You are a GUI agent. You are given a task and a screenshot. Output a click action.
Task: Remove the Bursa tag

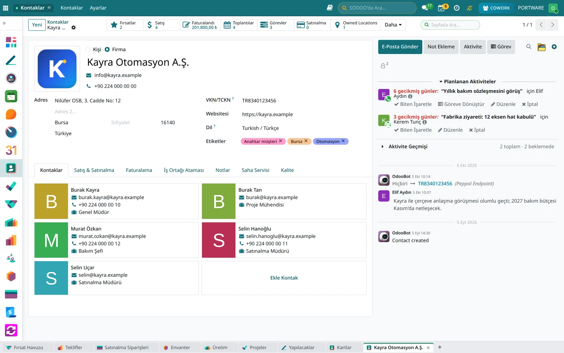(x=306, y=141)
